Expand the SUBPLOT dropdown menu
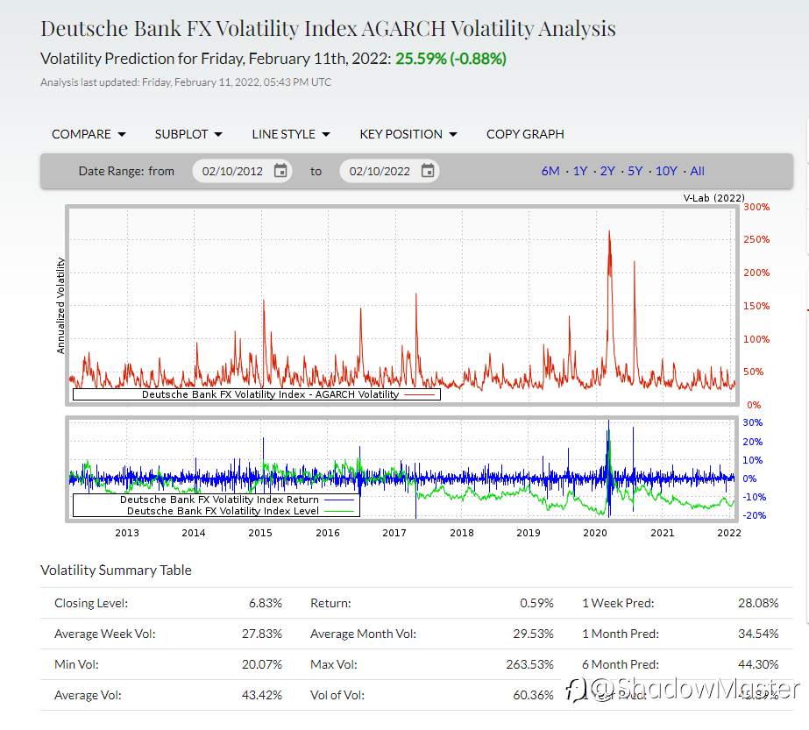 pos(188,134)
